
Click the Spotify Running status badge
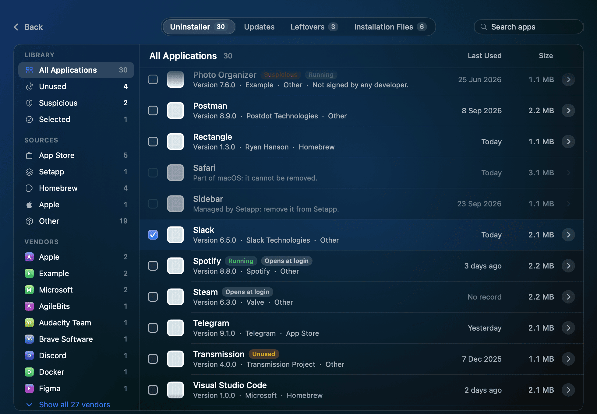click(241, 261)
